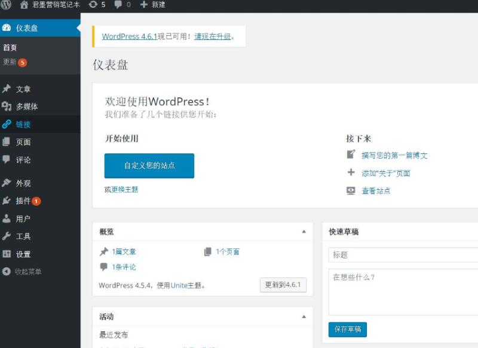Click the plus 新建 new content button
Viewport: 478px width, 348px height.
(152, 5)
